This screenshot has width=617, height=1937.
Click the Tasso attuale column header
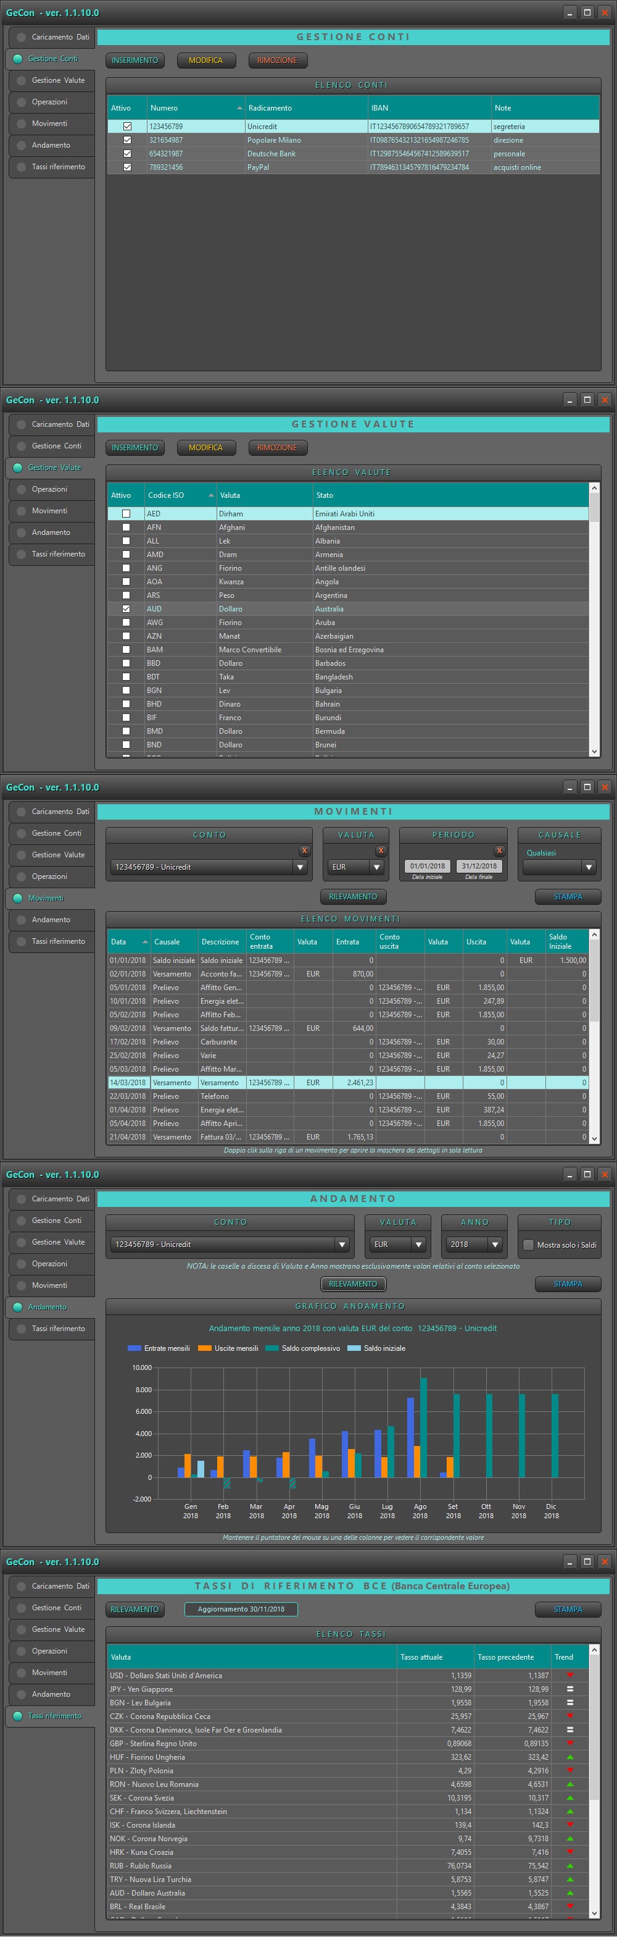pyautogui.click(x=436, y=1657)
